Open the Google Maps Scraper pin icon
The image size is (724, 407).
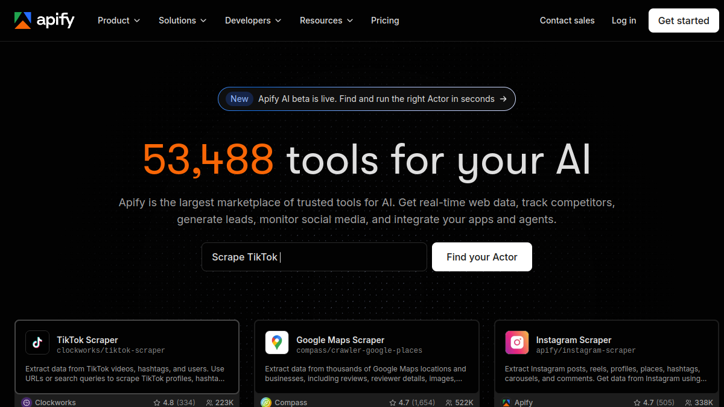[277, 342]
